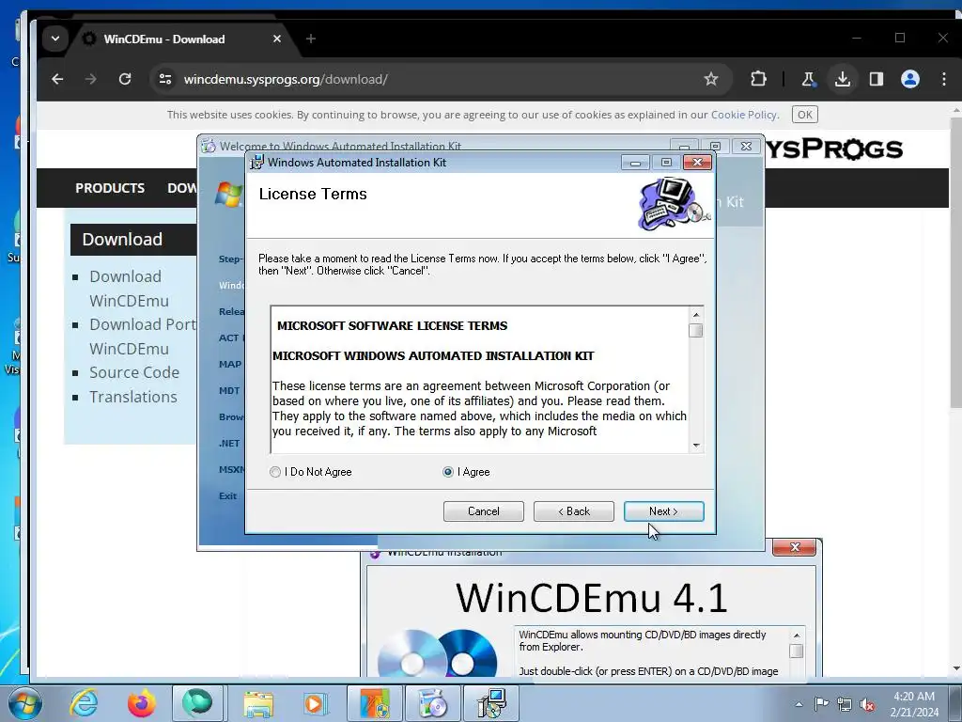Open the browser extensions puzzle icon
Screen dimensions: 962x722
click(758, 79)
